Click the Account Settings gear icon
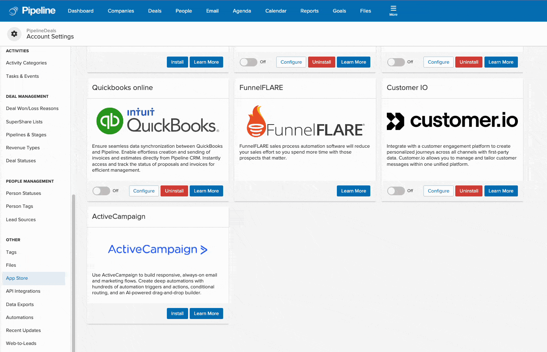This screenshot has height=352, width=547. 14,34
